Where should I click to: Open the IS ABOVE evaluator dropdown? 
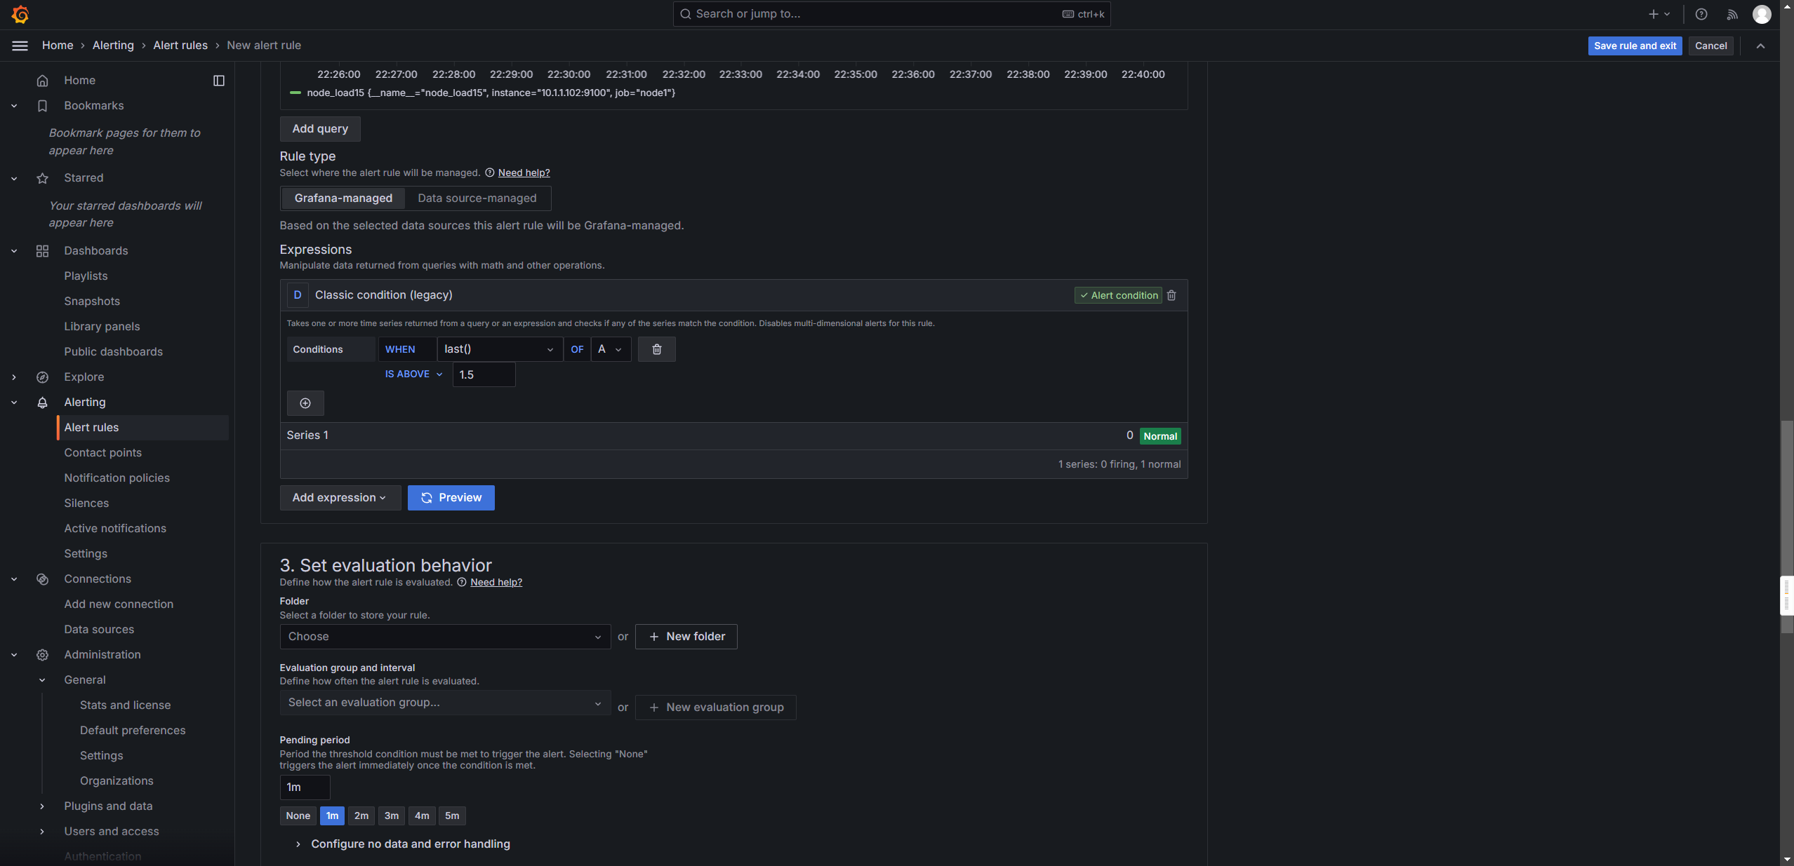413,374
